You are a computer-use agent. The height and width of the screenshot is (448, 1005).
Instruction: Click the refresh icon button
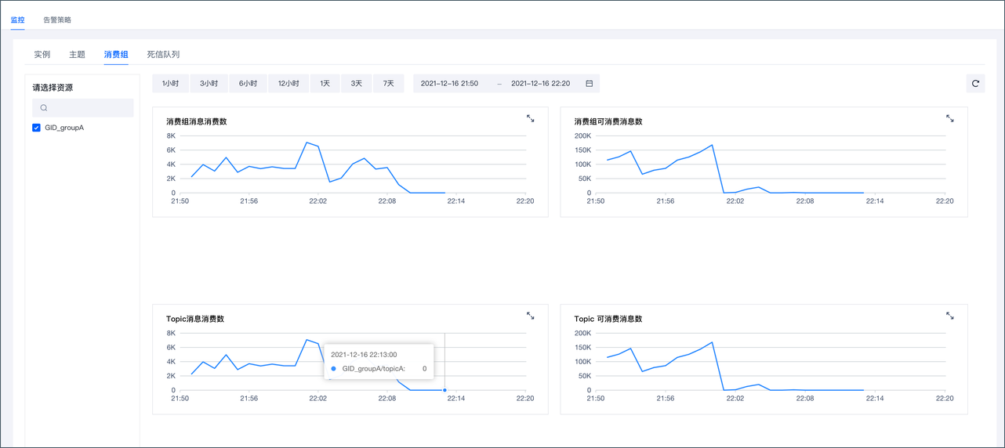click(975, 83)
